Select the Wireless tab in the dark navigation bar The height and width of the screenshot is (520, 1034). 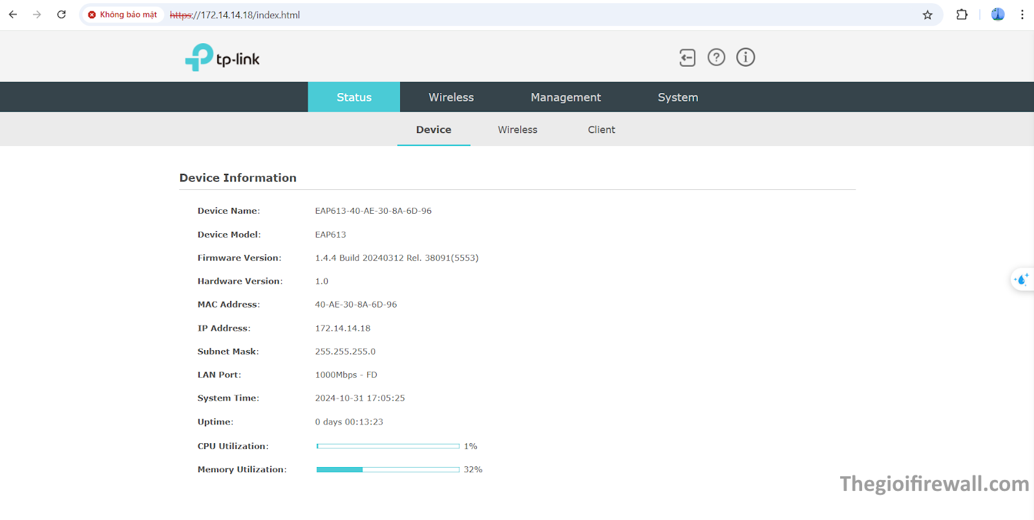(x=451, y=98)
